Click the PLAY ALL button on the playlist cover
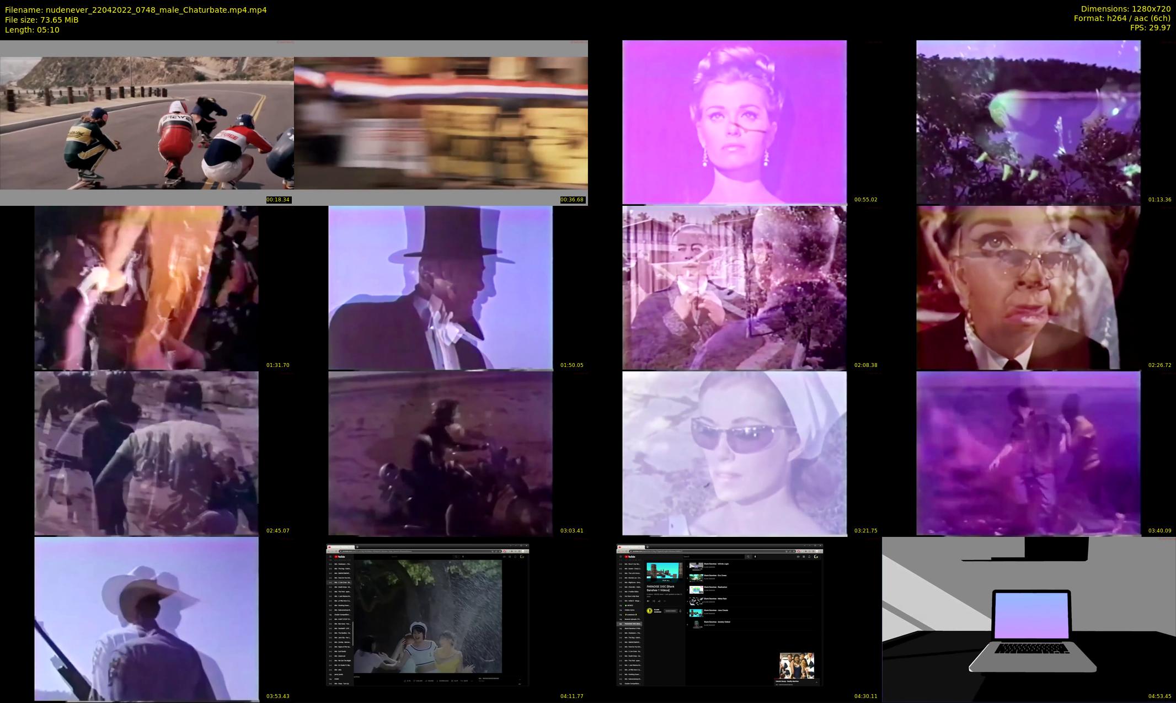 click(666, 580)
